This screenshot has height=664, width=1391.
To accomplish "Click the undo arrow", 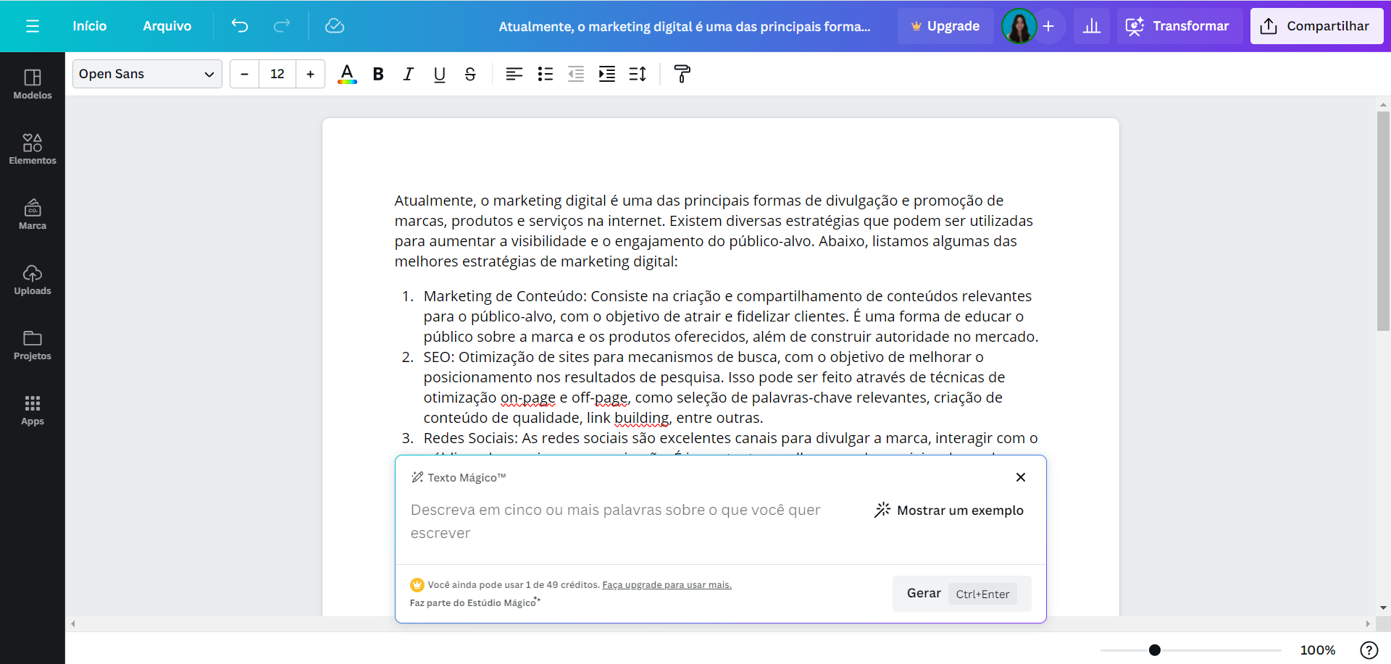I will 240,26.
